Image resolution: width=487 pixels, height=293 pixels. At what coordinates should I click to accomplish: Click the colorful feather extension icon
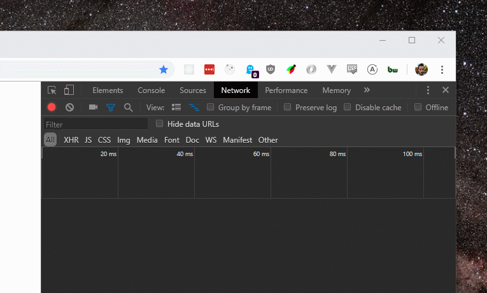click(x=291, y=69)
